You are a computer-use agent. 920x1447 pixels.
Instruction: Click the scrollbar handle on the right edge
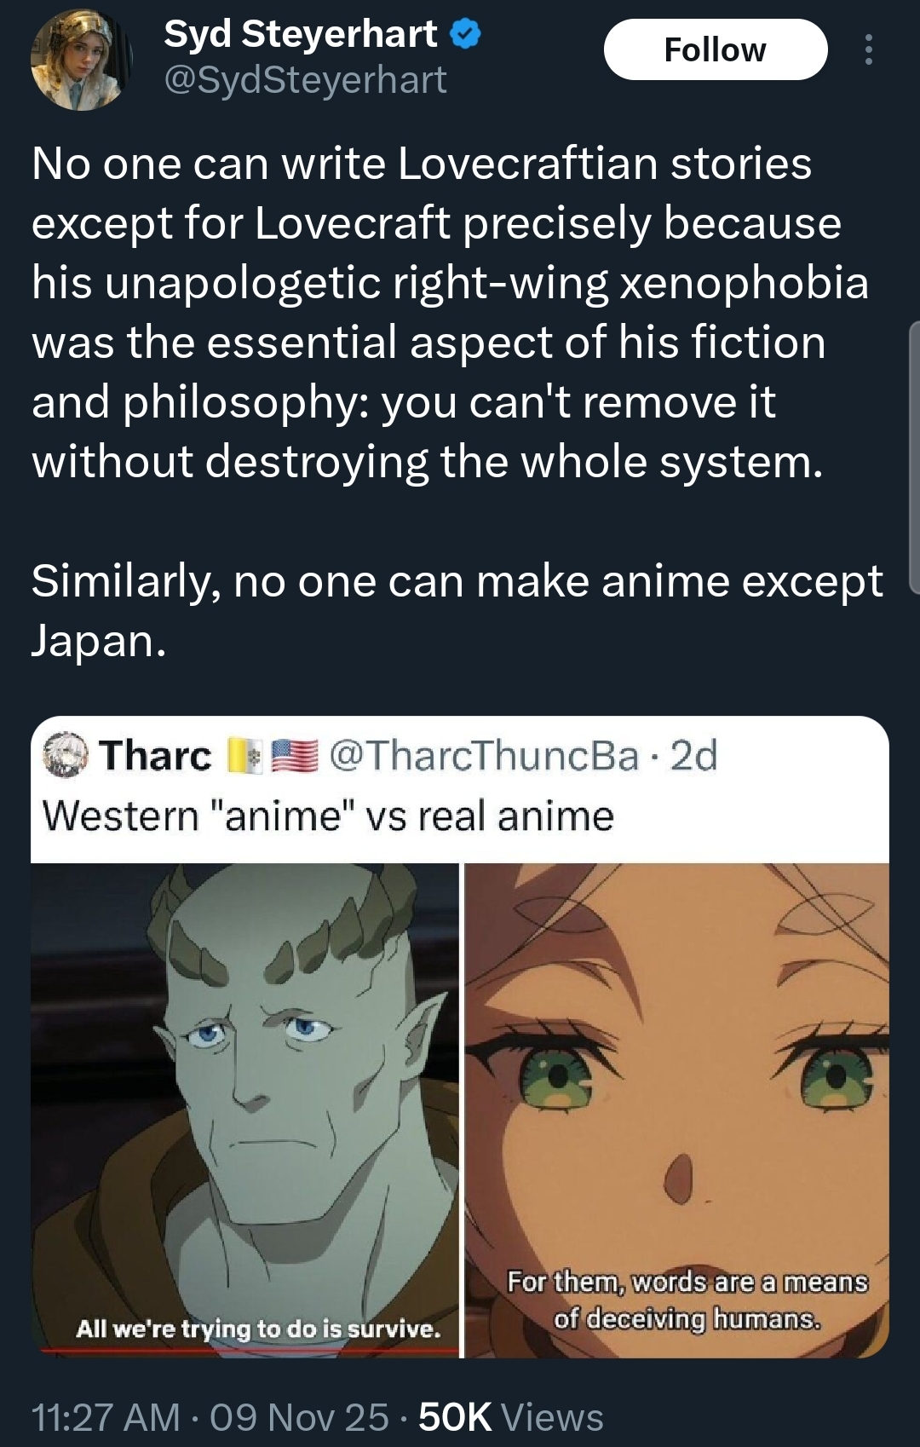pos(914,457)
